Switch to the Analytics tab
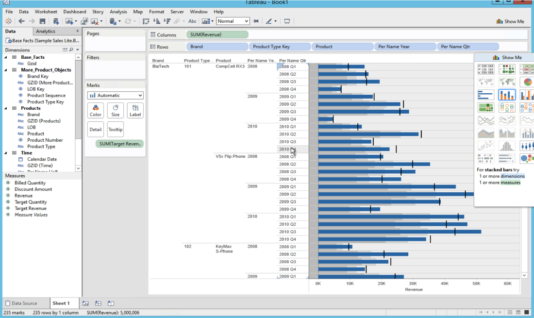 (46, 32)
